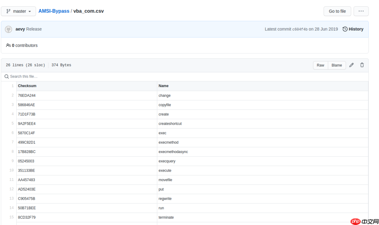The height and width of the screenshot is (225, 379).
Task: Delete this file with trash icon
Action: pos(362,65)
